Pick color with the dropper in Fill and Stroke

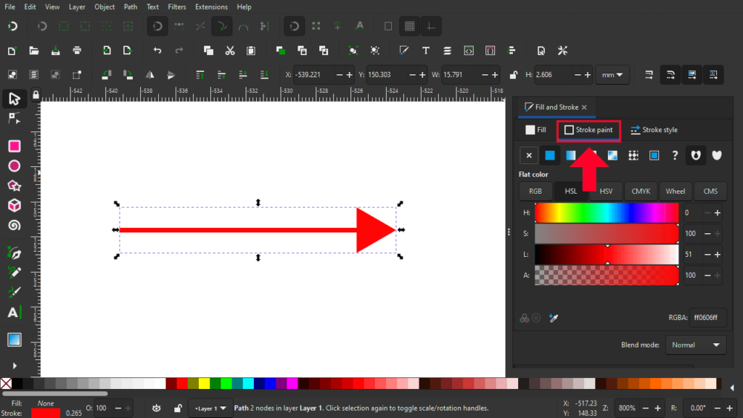pos(554,318)
